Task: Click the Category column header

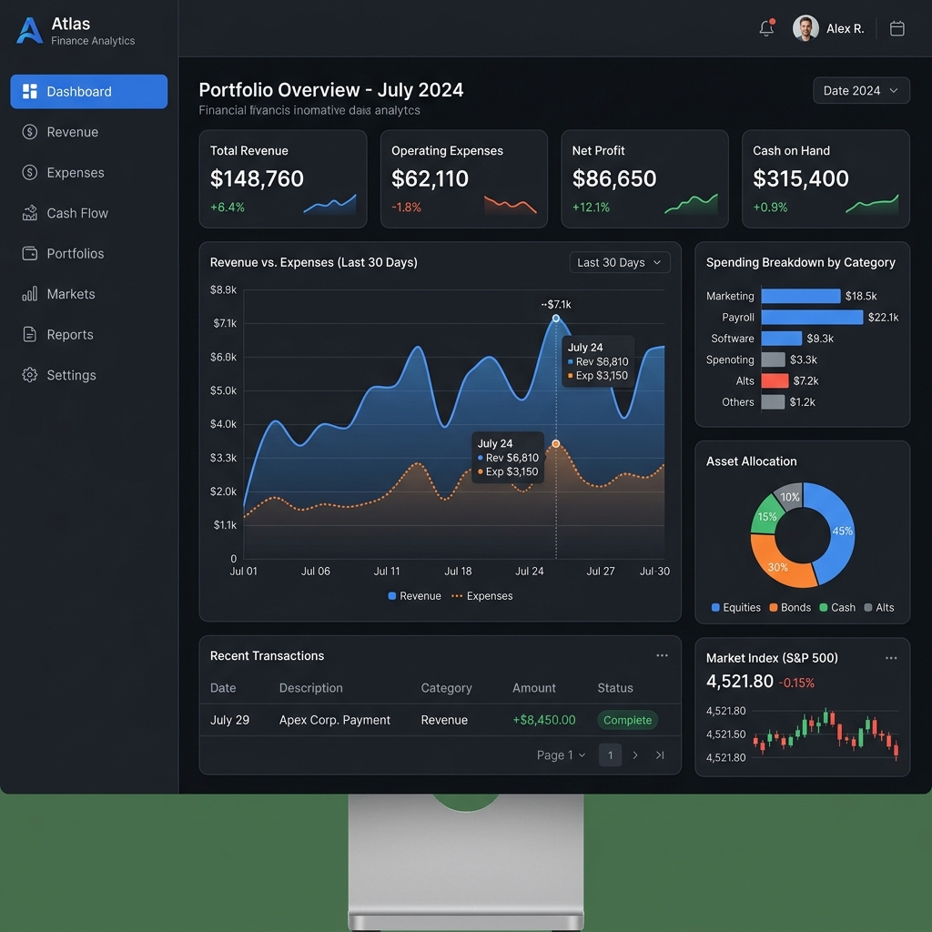Action: pos(446,688)
